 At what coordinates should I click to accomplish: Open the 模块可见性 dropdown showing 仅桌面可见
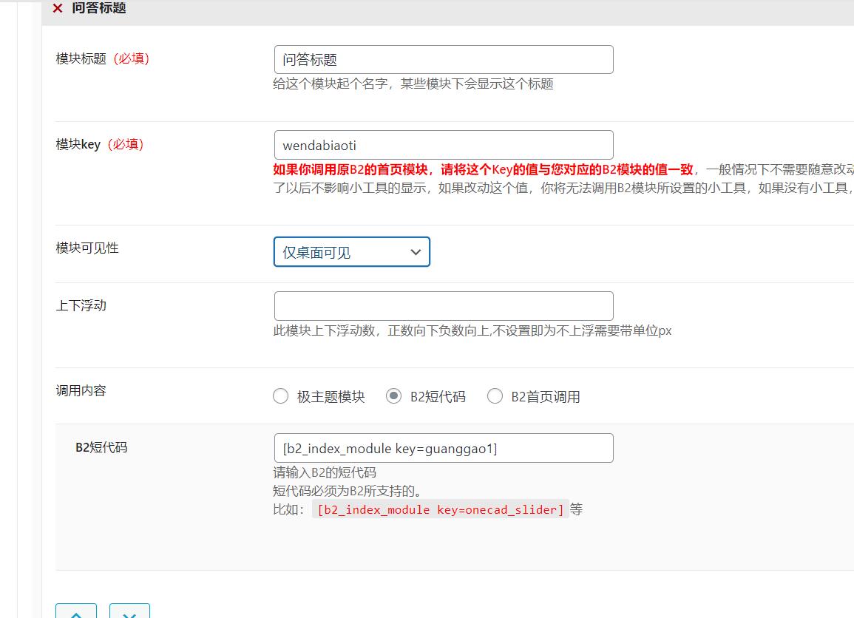pyautogui.click(x=351, y=252)
